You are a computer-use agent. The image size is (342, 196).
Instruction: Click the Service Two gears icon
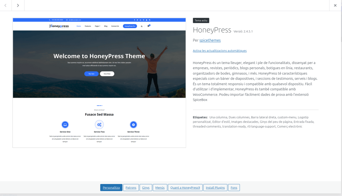click(x=99, y=125)
